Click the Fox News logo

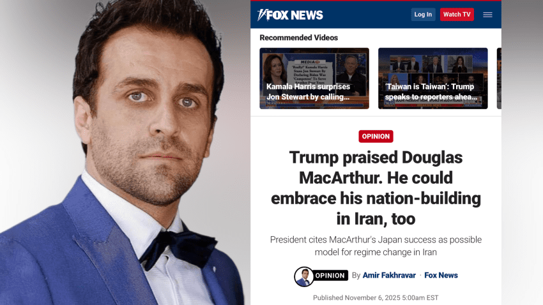290,15
